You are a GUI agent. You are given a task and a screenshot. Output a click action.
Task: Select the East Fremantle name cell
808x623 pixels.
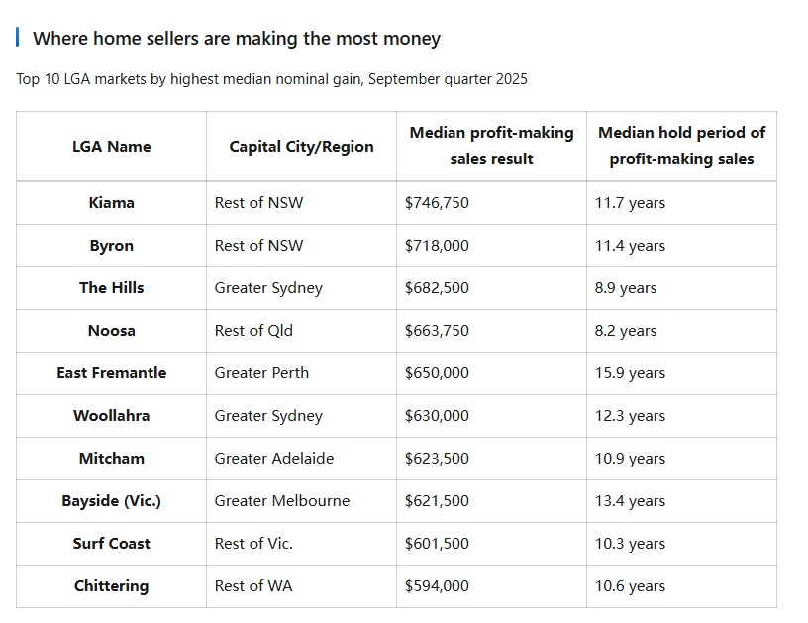point(112,373)
